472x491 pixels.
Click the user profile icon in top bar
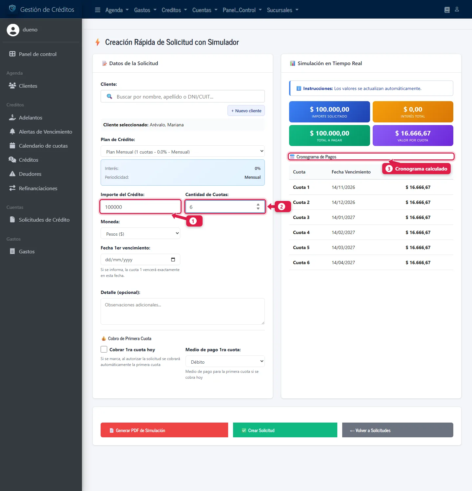(457, 9)
